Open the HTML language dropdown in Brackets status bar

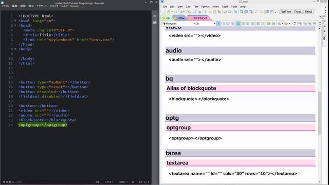123,182
